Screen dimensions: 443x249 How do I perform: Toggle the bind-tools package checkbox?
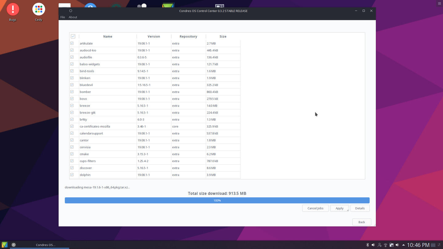72,71
